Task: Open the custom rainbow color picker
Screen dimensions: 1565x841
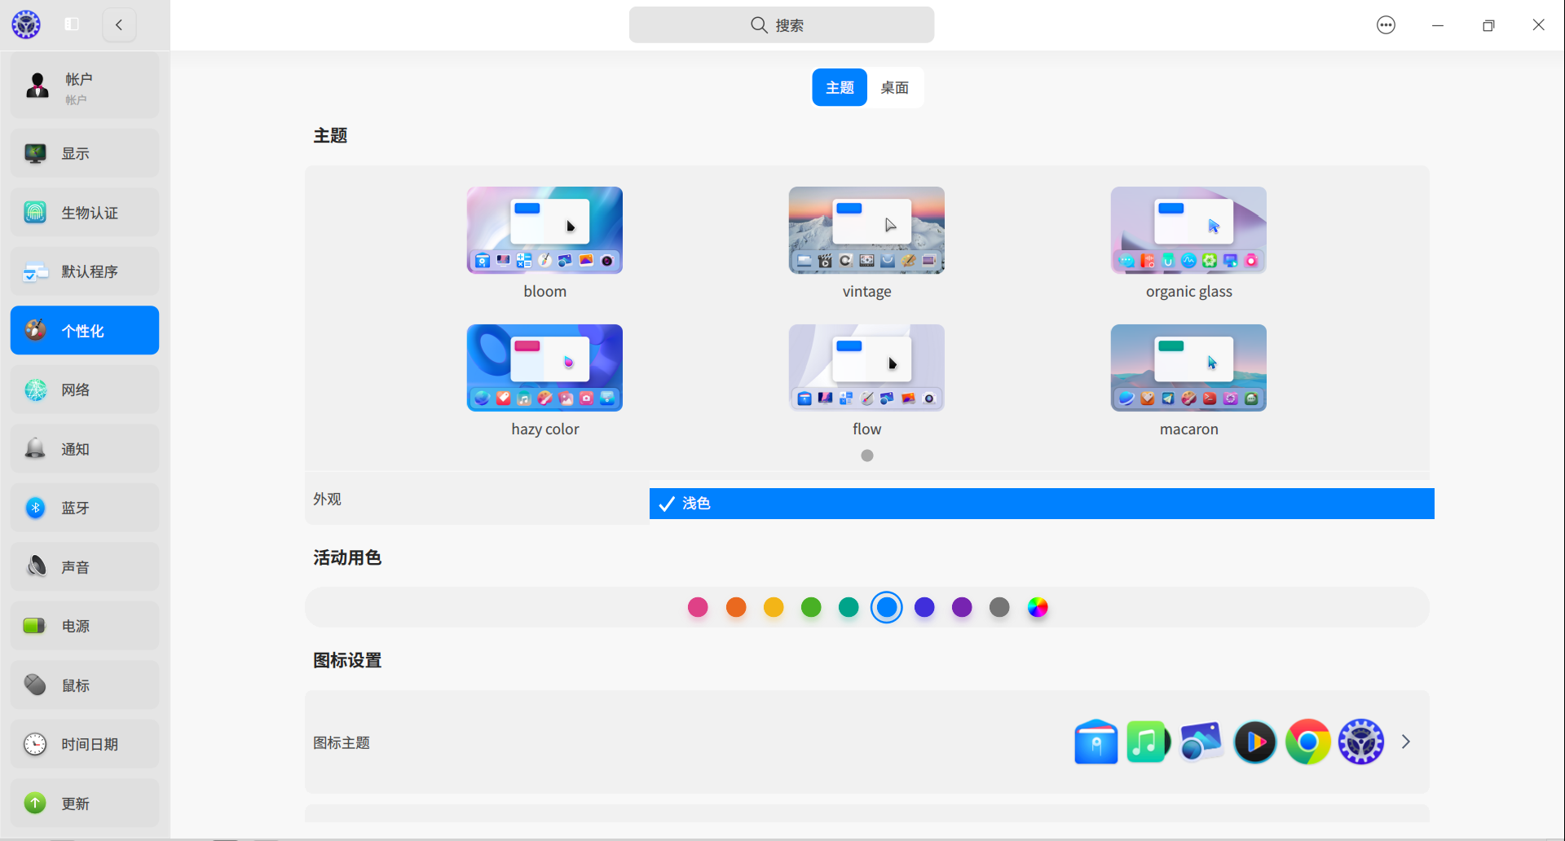Action: click(x=1038, y=607)
